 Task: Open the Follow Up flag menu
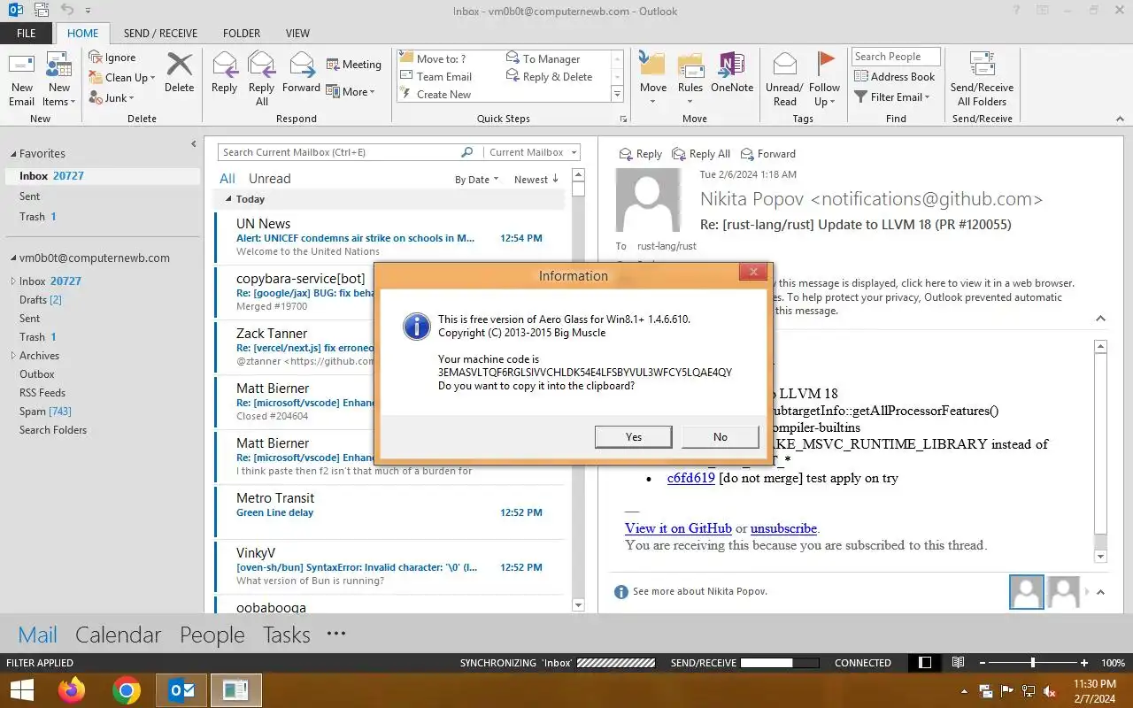824,79
